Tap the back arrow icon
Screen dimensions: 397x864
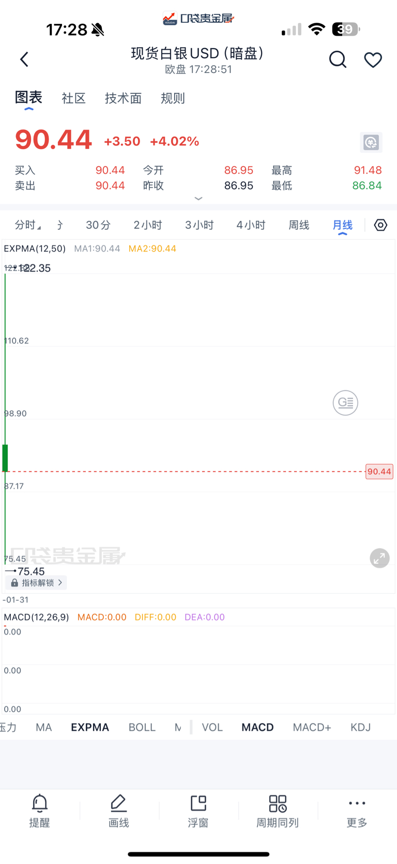click(24, 60)
